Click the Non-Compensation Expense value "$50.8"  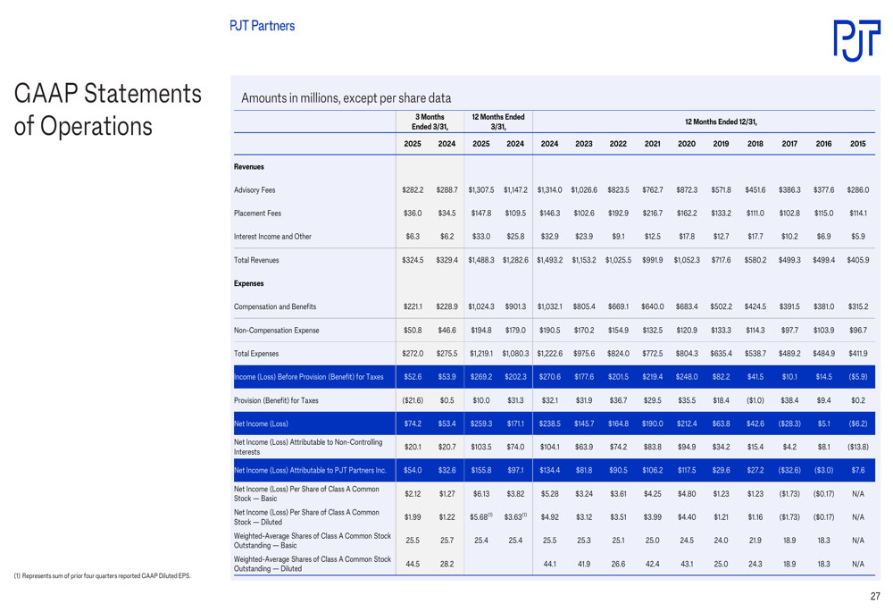pos(413,331)
